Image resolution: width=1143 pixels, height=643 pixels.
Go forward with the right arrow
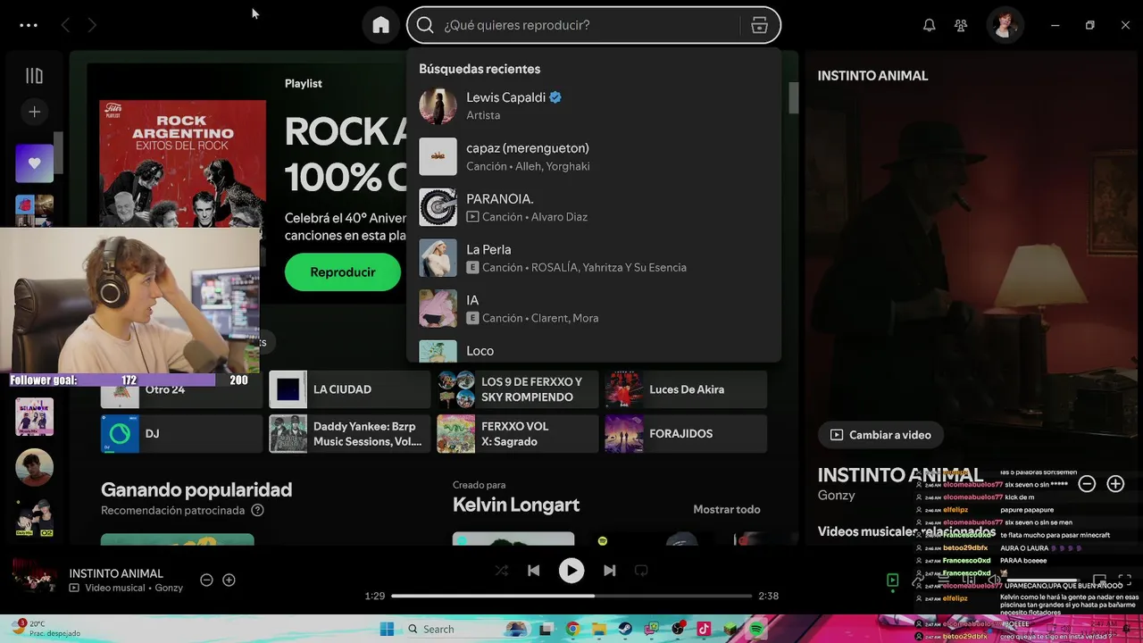tap(92, 25)
